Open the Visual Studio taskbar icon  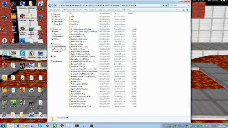(32, 126)
